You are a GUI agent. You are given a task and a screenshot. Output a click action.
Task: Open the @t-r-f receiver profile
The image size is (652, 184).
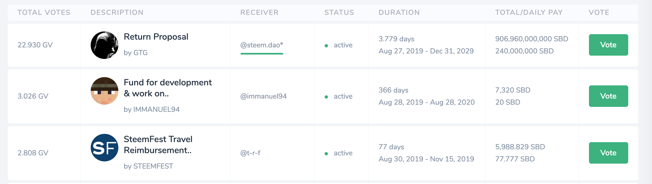click(250, 153)
